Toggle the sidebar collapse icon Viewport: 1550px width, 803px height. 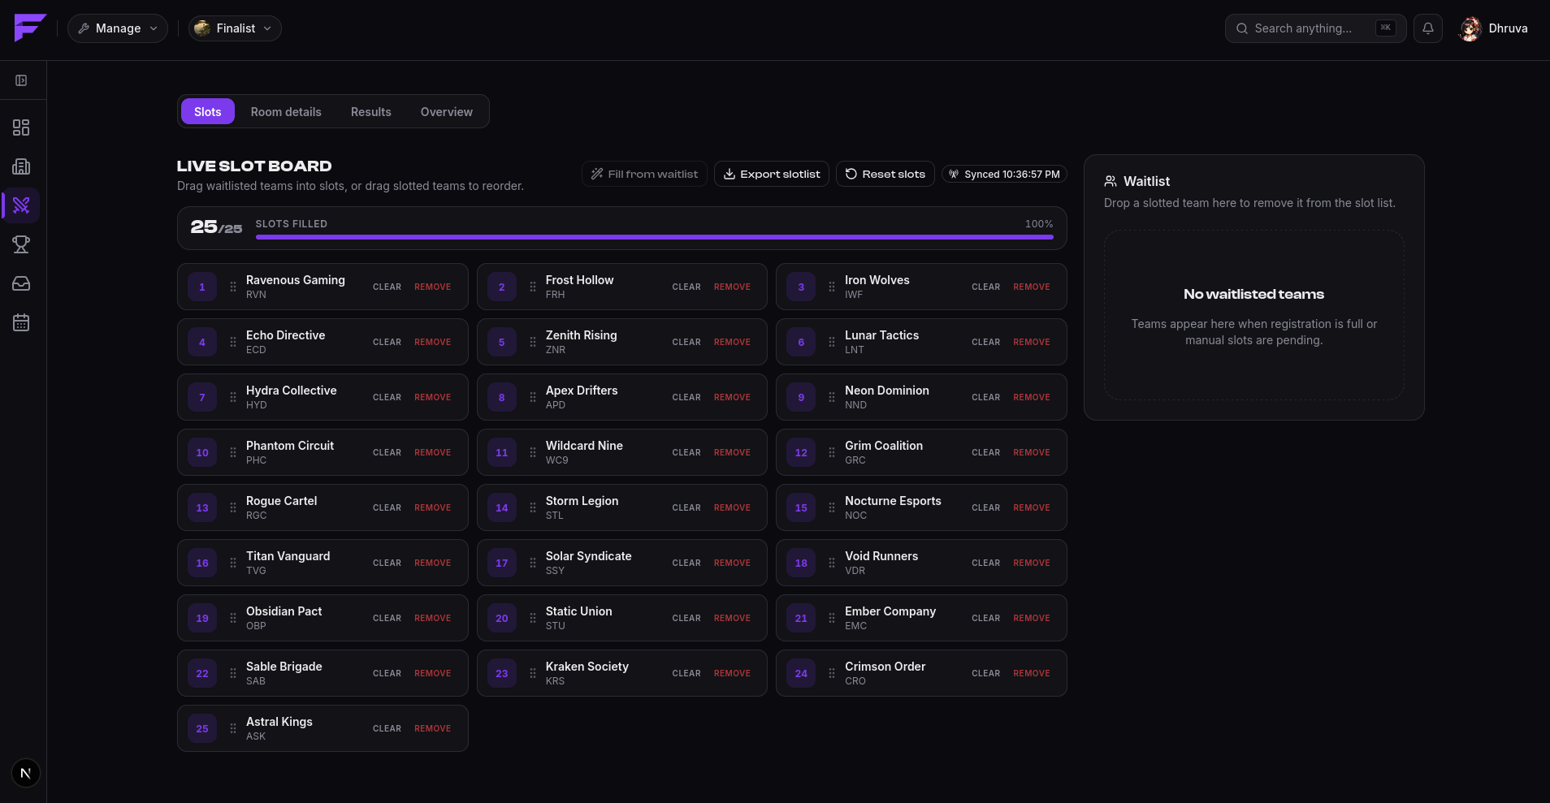[22, 80]
